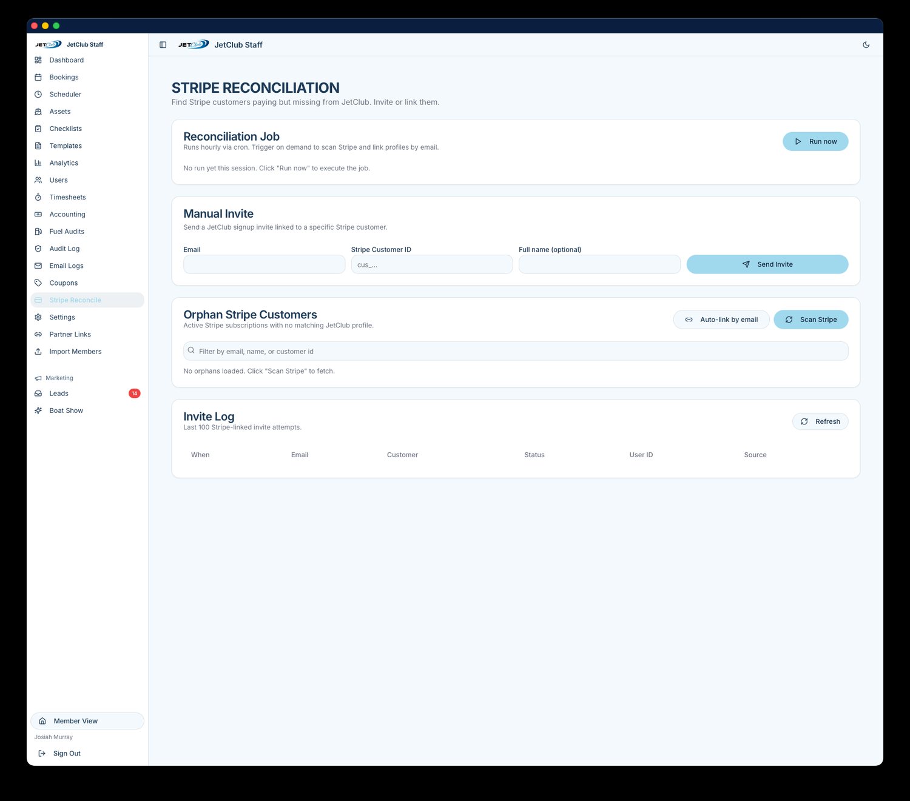The height and width of the screenshot is (801, 910).
Task: Open Checklists in the sidebar
Action: tap(87, 129)
